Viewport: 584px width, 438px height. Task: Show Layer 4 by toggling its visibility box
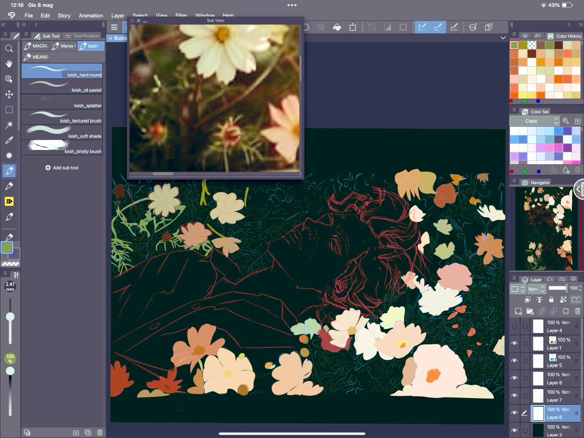[515, 326]
